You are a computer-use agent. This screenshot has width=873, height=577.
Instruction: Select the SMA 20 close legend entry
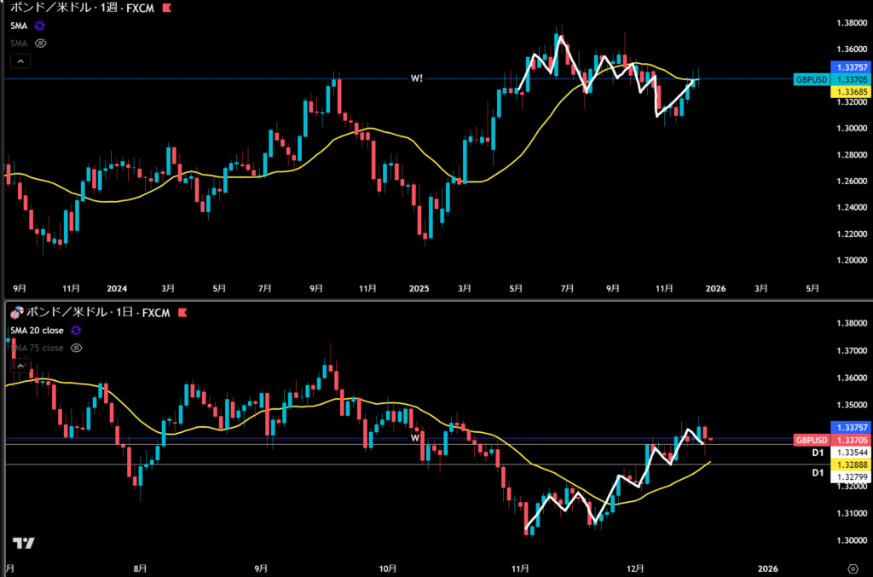click(x=38, y=331)
